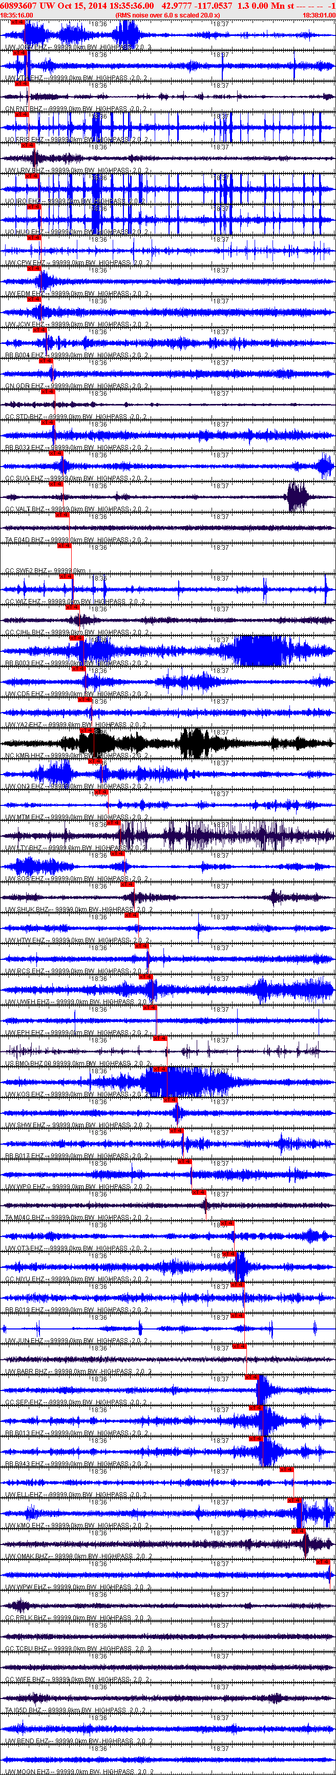Select the 'UW ELL EHZ' station label
Viewport: 336px width, 1775px height.
[x=24, y=1495]
